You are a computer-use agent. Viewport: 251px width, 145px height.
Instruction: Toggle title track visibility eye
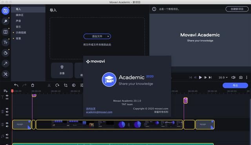click(x=7, y=96)
